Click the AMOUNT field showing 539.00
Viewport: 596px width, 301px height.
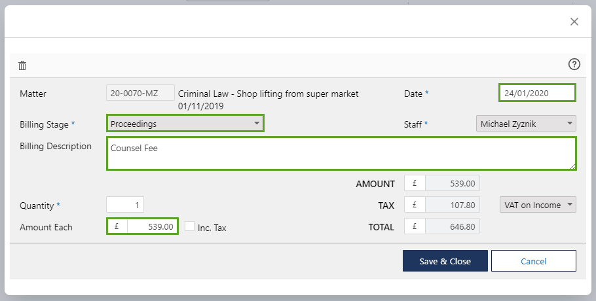452,184
